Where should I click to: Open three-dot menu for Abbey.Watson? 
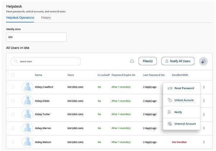click(204, 142)
